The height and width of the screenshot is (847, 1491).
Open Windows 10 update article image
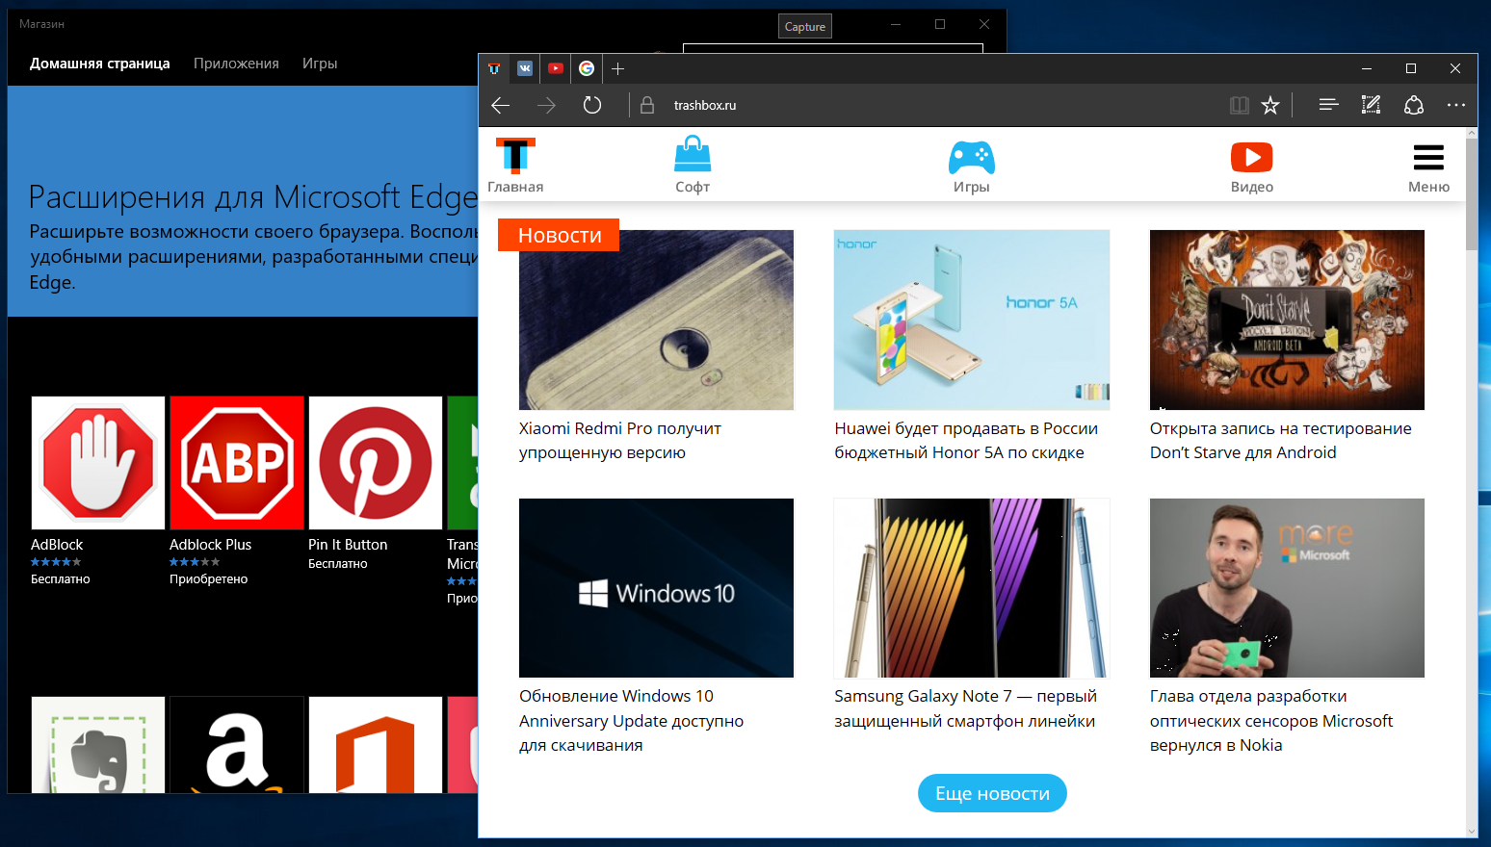pyautogui.click(x=656, y=588)
